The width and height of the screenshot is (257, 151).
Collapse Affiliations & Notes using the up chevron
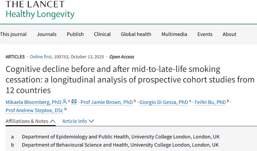coord(53,121)
